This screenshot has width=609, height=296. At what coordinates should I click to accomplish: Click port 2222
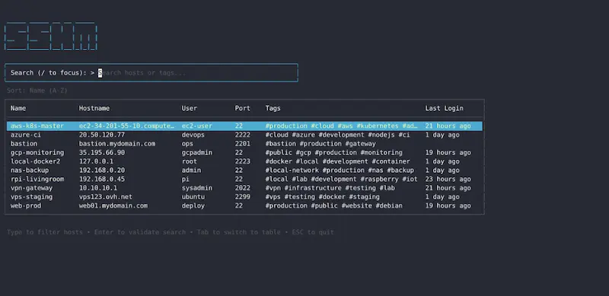[242, 135]
